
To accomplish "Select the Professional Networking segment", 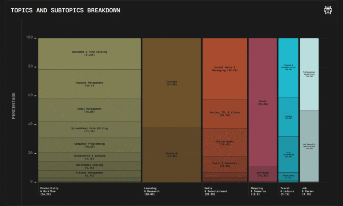I will 309,74.
